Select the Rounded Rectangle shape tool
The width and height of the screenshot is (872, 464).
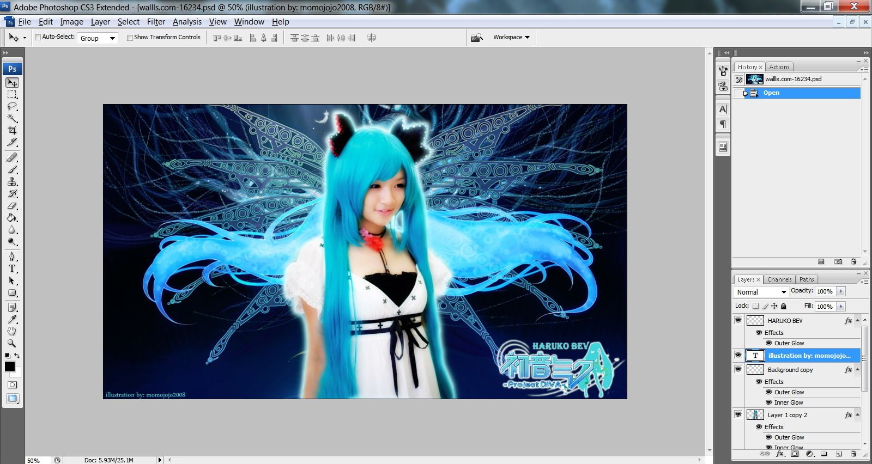click(x=12, y=292)
